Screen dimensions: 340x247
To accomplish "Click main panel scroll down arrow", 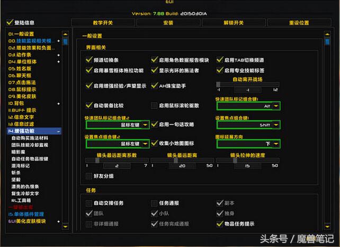I will pyautogui.click(x=327, y=227).
